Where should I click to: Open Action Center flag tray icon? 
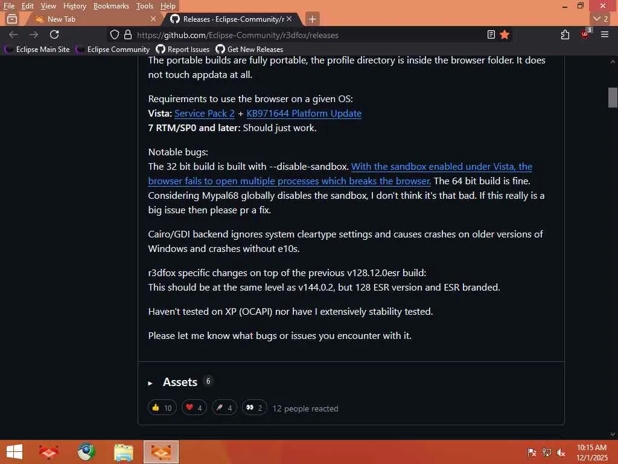532,452
